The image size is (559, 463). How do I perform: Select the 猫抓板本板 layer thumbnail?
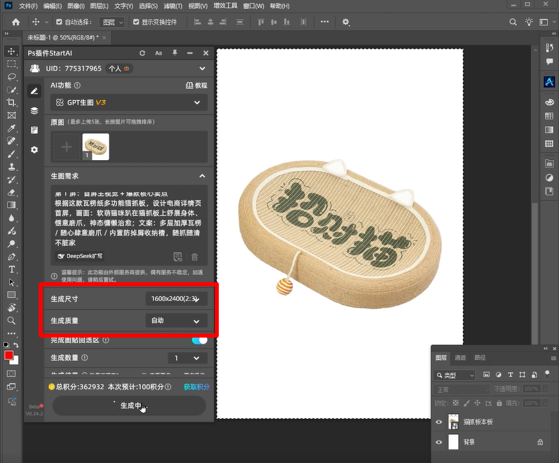click(x=453, y=422)
